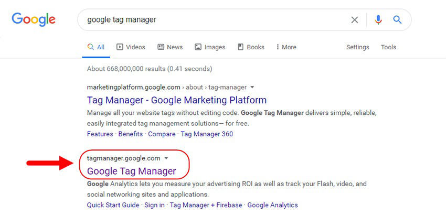Expand tagmanager.google.com result options arrow

[x=166, y=158]
